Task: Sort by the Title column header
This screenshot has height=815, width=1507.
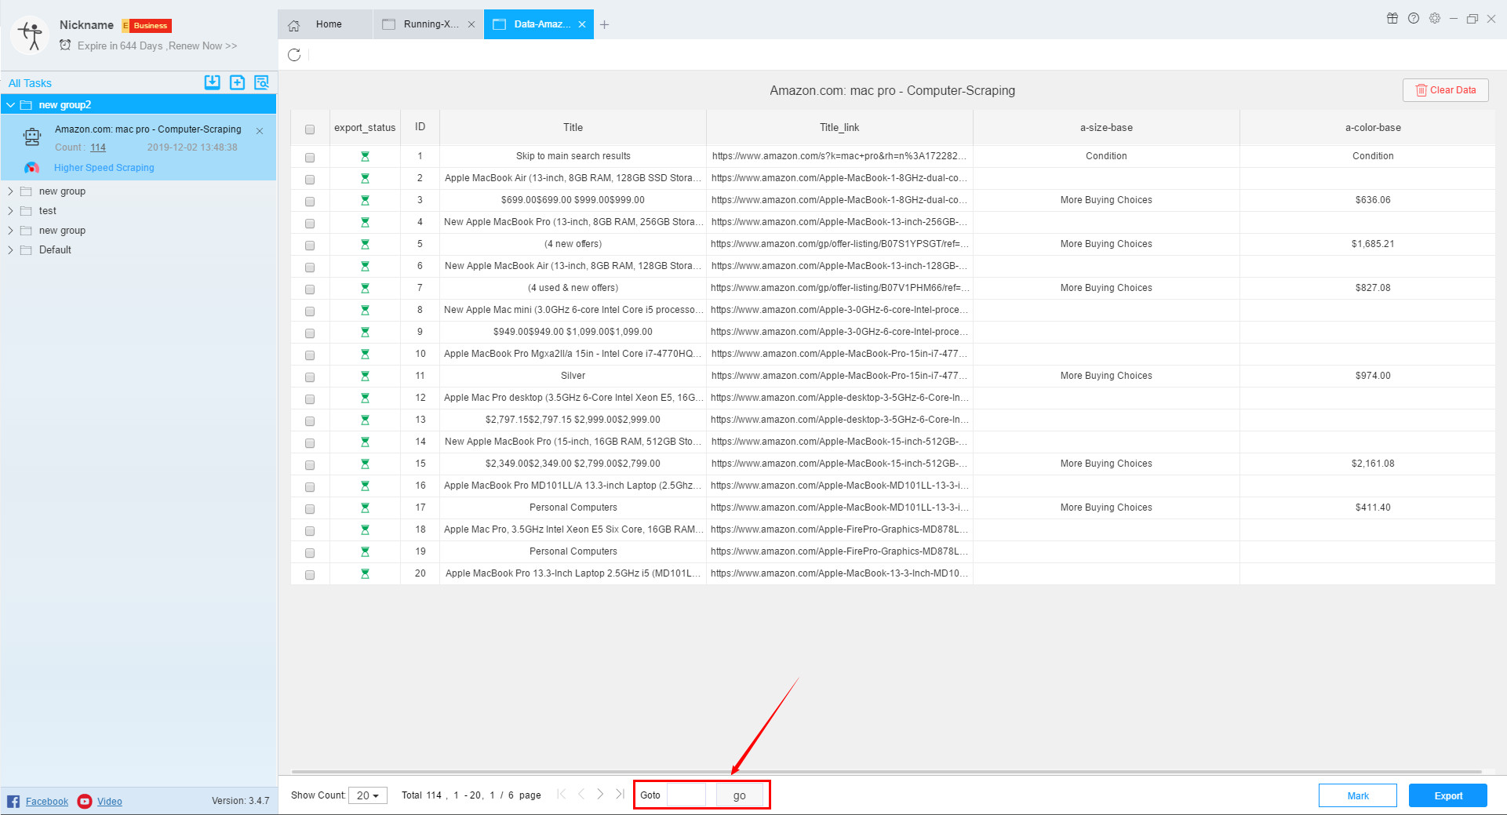Action: (x=573, y=127)
